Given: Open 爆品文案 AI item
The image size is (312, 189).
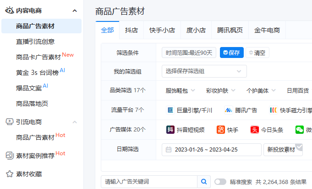Looking at the screenshot, I should [32, 87].
